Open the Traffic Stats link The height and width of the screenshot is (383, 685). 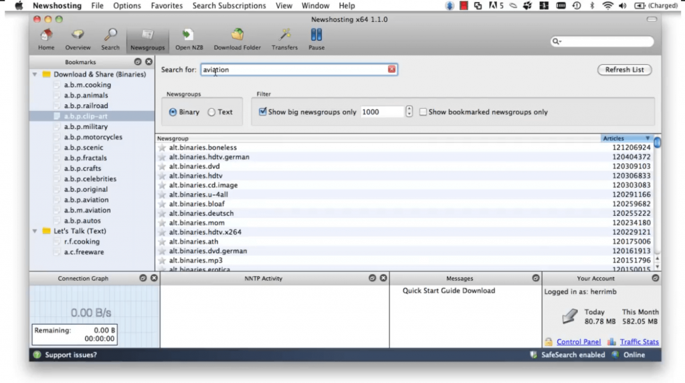tap(639, 342)
